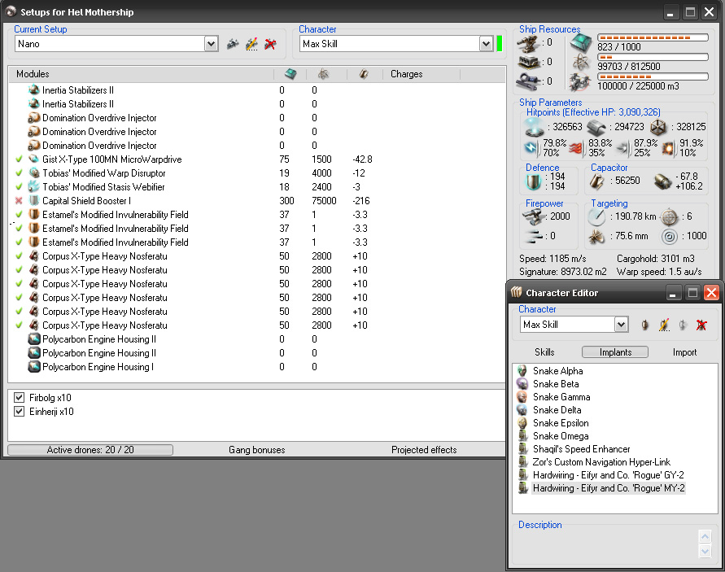Select Shaqil's Speed Enhancer implant
Viewport: 725px width, 572px height.
click(x=581, y=449)
